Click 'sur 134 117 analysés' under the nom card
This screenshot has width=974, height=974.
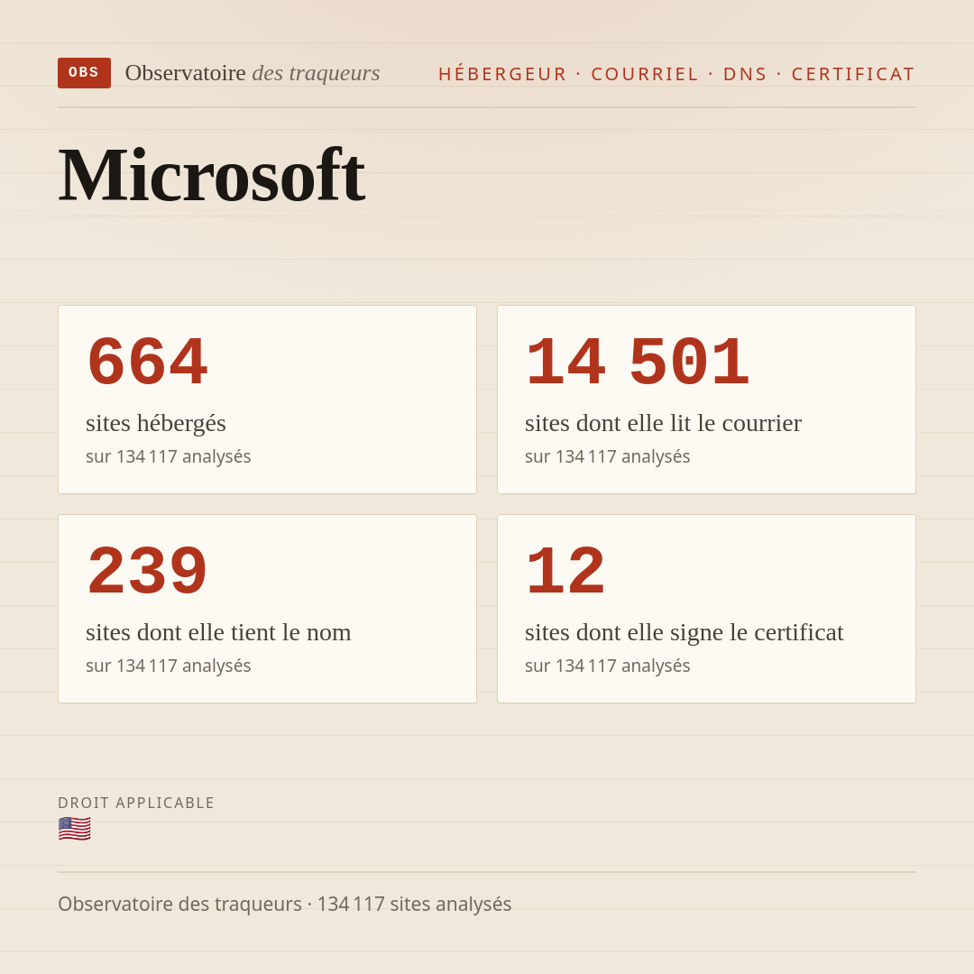[169, 666]
